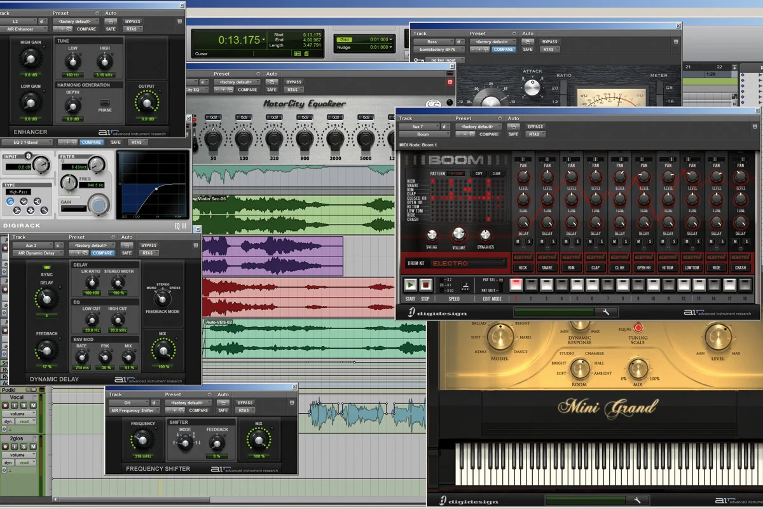Viewport: 763px width, 509px height.
Task: Toggle step 1 pad in Boom sequencer
Action: [516, 284]
